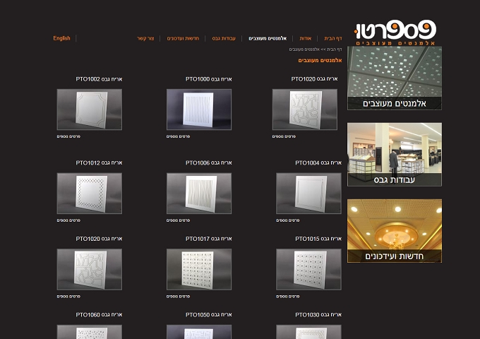Click 'פרטים נוספים' under the PTO1017 tile
Viewport: 480px width, 339px height.
[x=178, y=296]
